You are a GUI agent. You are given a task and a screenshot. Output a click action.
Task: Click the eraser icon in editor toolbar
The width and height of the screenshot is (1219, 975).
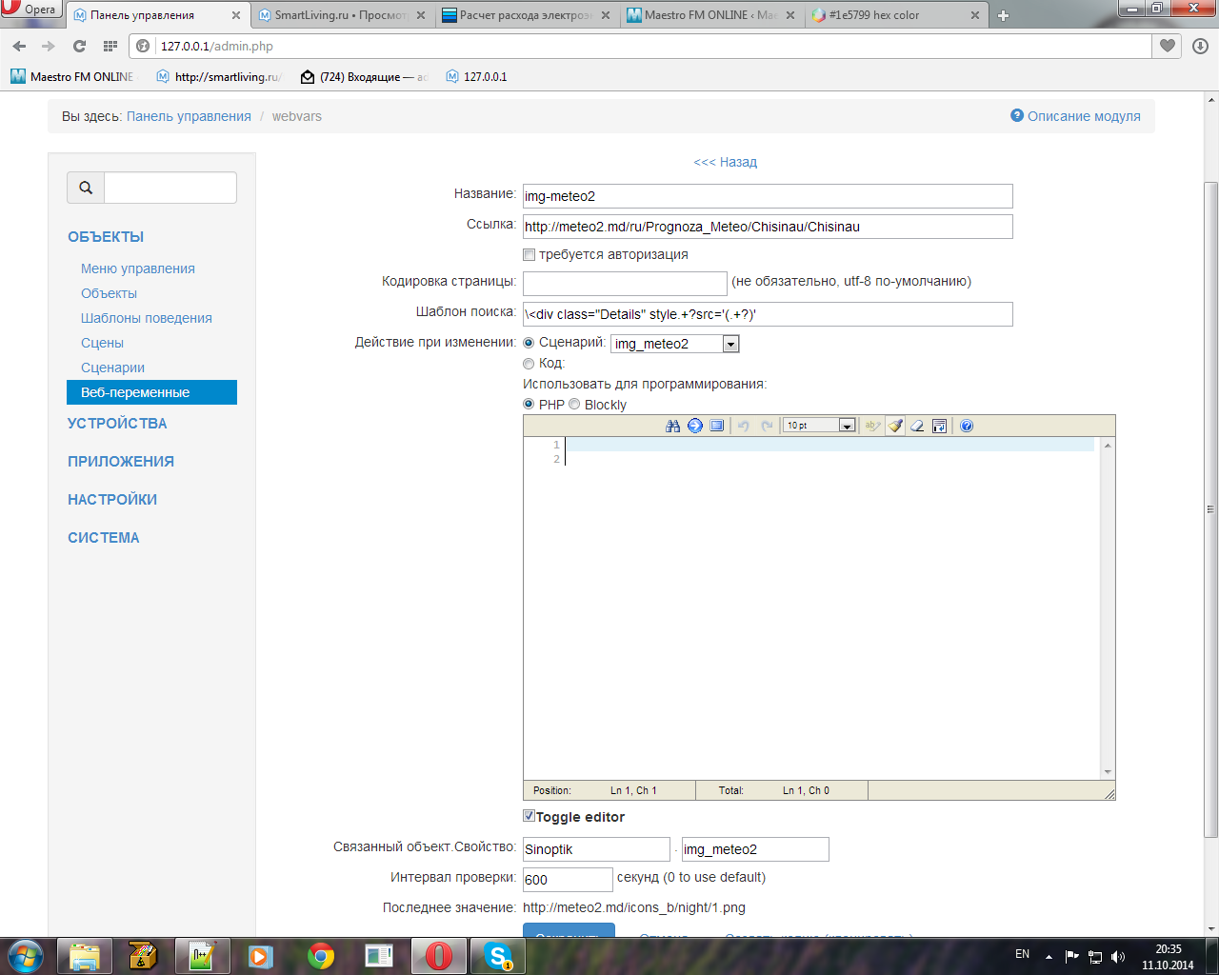point(917,426)
